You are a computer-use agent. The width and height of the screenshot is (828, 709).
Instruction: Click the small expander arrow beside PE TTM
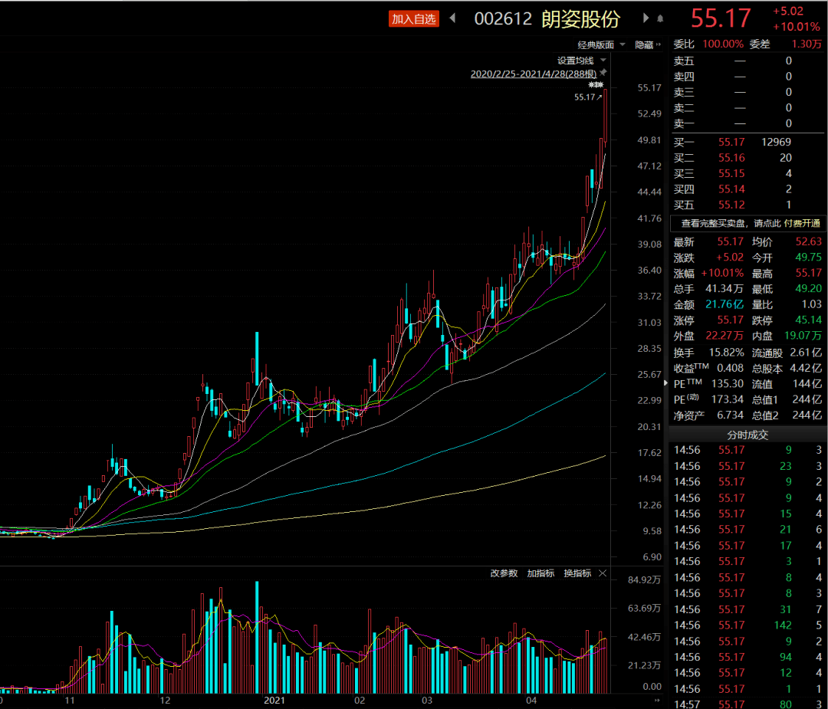point(666,383)
